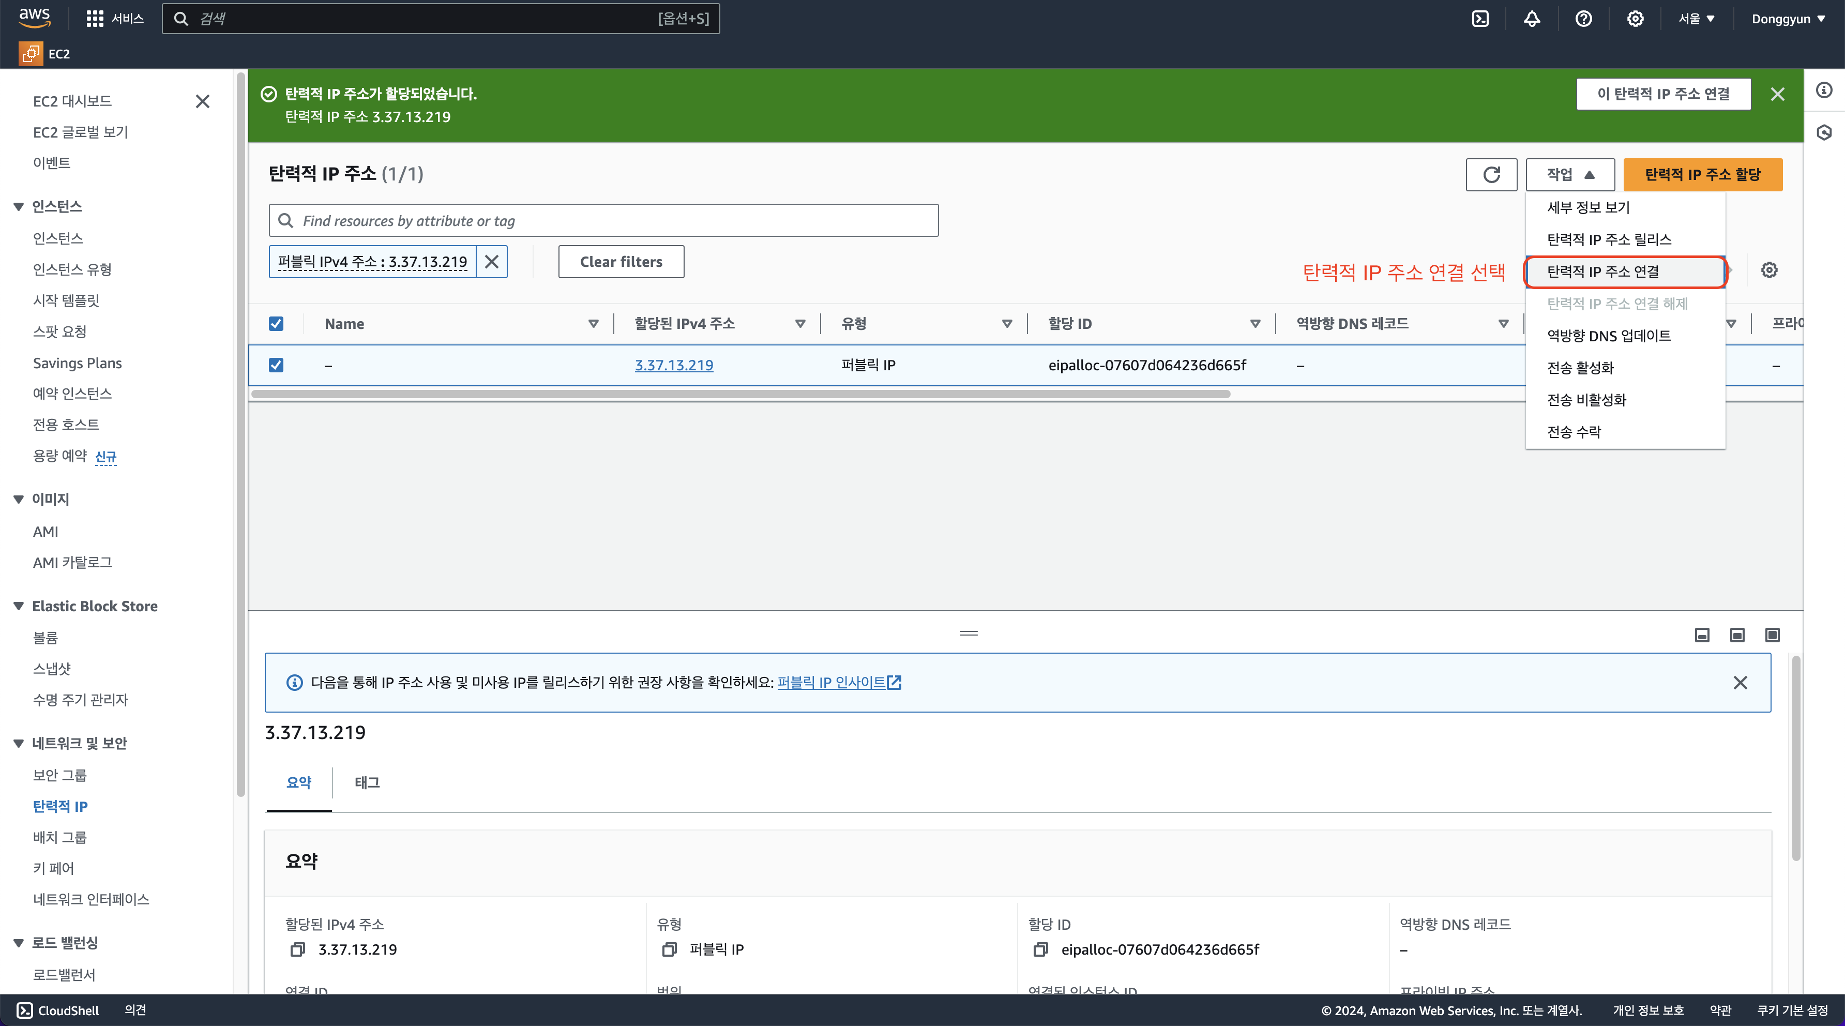Viewport: 1845px width, 1026px height.
Task: Uncheck the select-all checkbox in table header
Action: click(276, 324)
